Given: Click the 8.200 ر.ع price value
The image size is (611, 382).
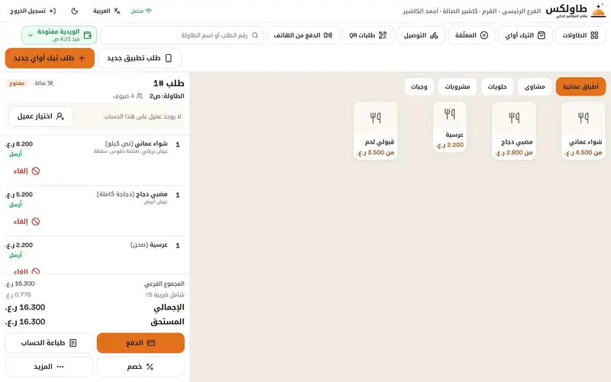Looking at the screenshot, I should (19, 144).
